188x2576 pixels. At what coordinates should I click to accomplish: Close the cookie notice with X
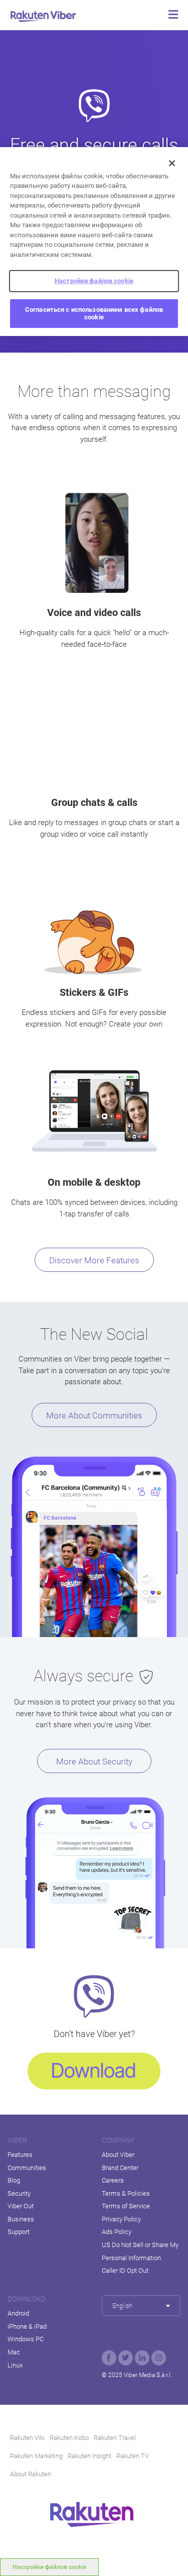tap(172, 163)
